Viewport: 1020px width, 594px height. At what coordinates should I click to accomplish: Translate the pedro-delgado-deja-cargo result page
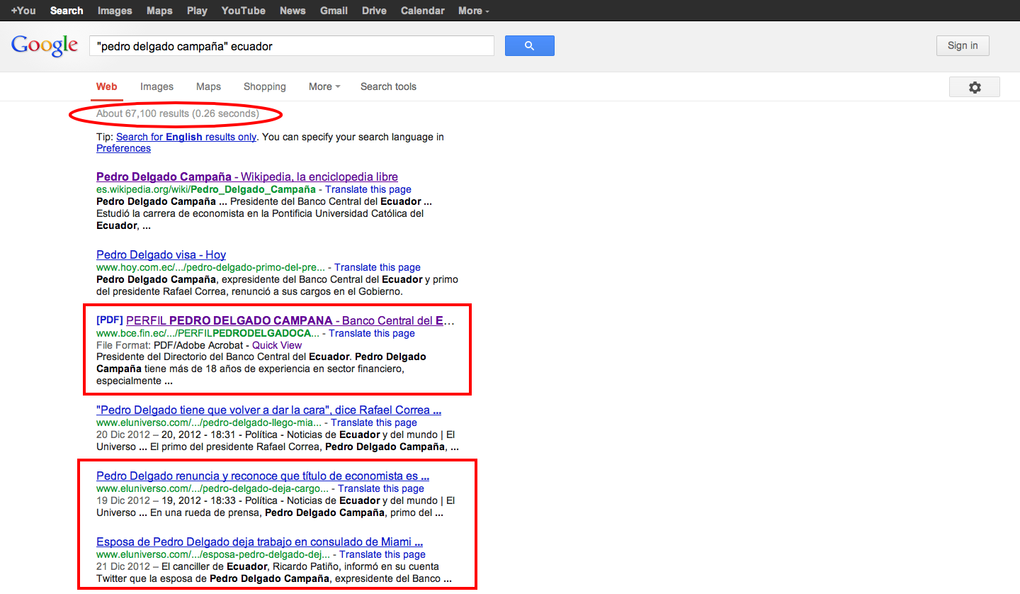pos(381,488)
